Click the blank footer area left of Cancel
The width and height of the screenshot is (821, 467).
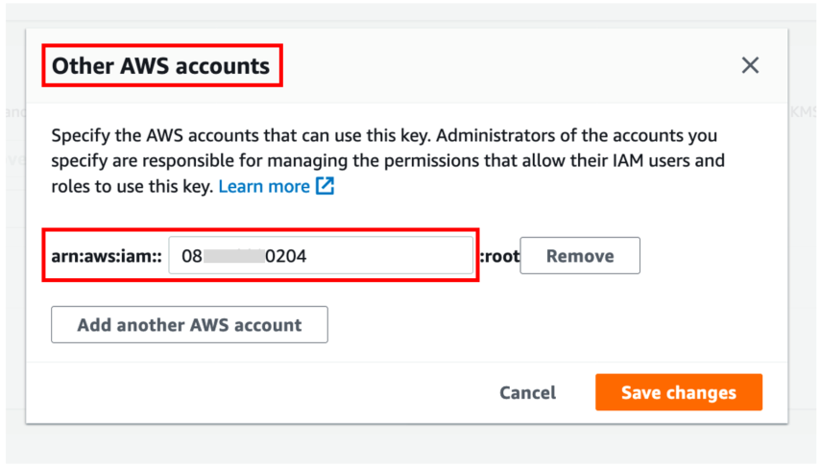[262, 392]
